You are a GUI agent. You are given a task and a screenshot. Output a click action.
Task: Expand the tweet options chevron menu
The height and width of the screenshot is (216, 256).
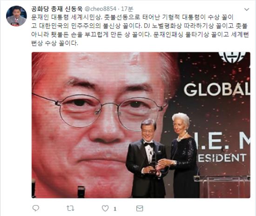[x=247, y=9]
